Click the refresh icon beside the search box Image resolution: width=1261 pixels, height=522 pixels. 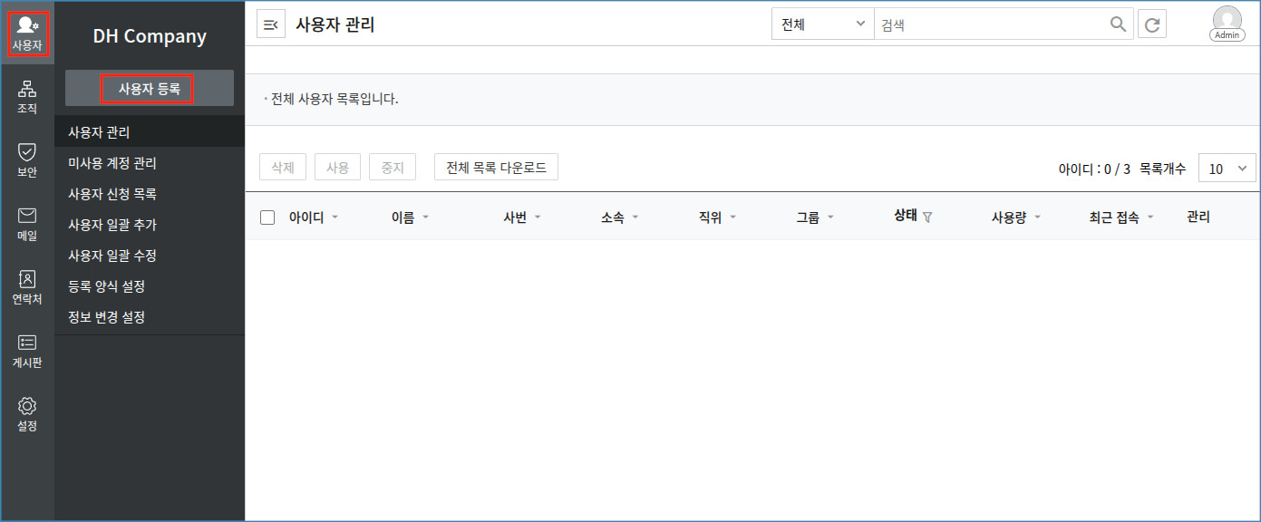(x=1152, y=24)
